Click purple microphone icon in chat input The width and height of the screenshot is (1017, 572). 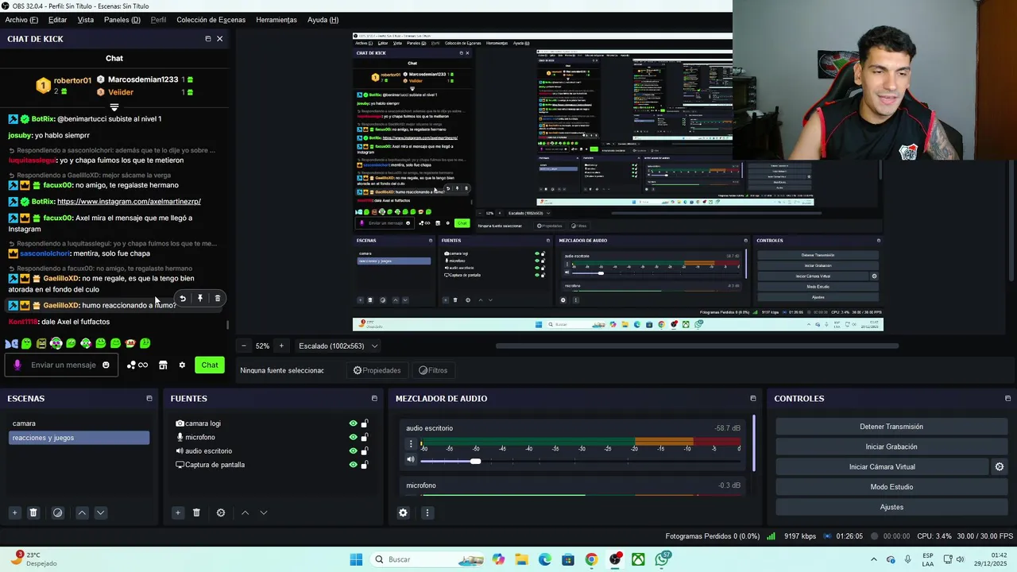17,365
